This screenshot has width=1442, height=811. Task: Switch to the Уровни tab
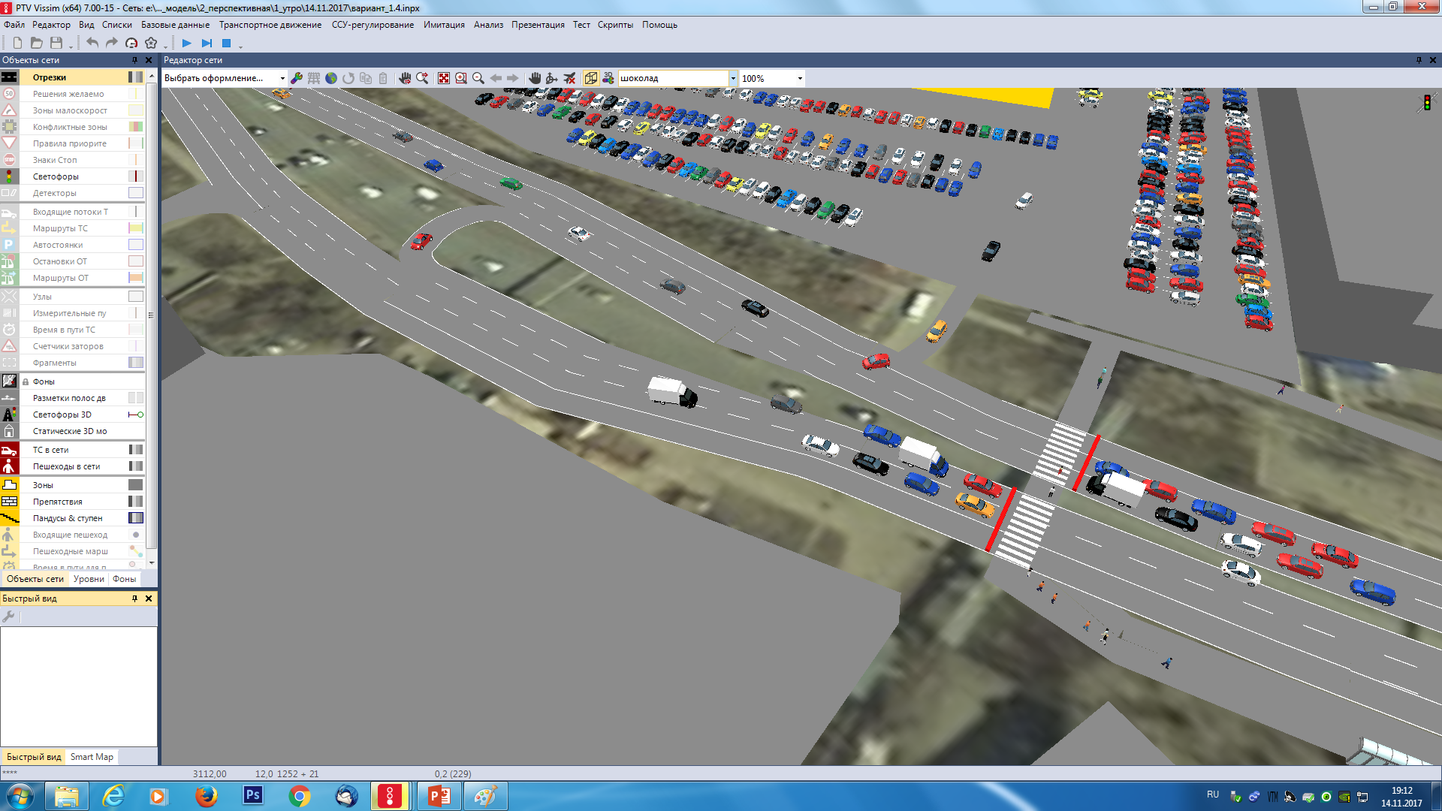coord(89,579)
